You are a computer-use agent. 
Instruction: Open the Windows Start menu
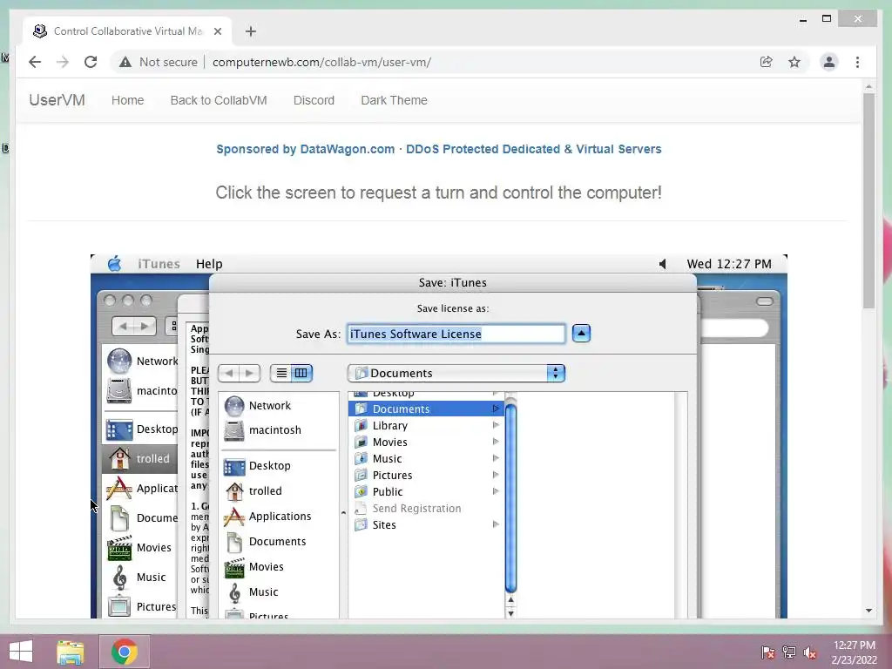click(21, 652)
